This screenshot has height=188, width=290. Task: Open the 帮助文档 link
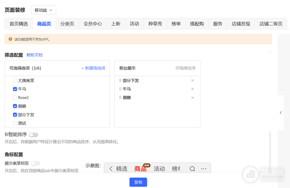pos(35,55)
